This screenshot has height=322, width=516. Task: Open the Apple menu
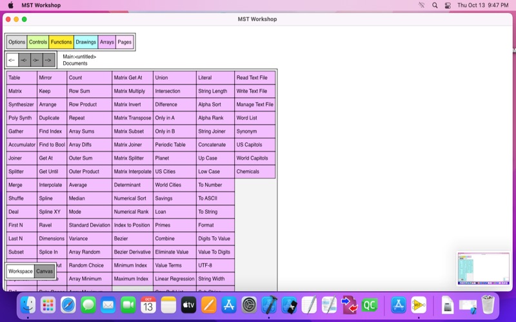click(x=10, y=5)
